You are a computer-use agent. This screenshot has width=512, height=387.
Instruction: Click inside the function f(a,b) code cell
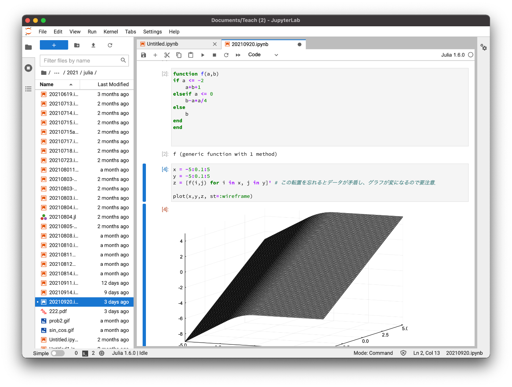(320, 107)
